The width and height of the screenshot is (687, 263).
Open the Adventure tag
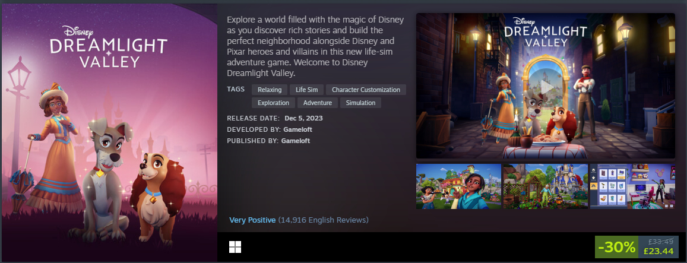(x=318, y=103)
